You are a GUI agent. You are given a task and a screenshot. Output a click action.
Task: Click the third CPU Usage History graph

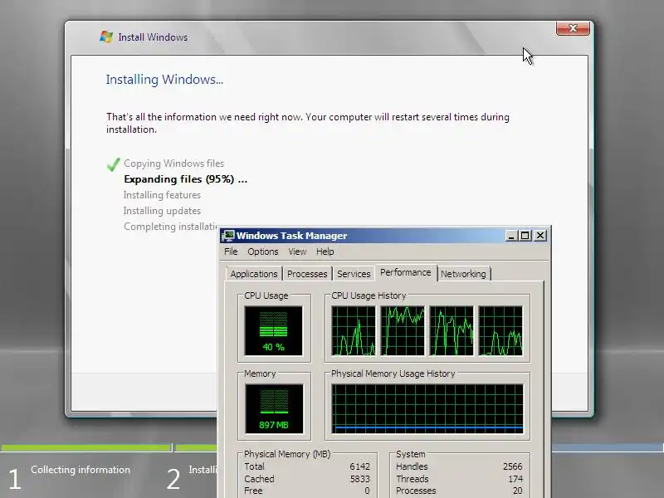pyautogui.click(x=452, y=330)
